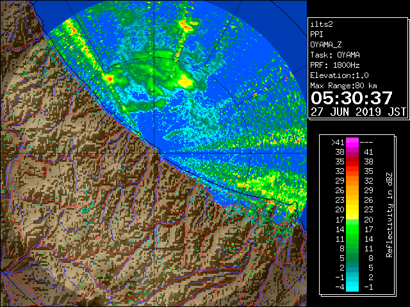Pick the light green 14–17 dBZ swatch

[x=352, y=229]
